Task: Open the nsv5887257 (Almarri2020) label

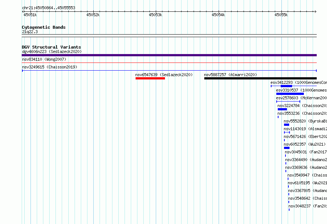Action: pos(230,75)
